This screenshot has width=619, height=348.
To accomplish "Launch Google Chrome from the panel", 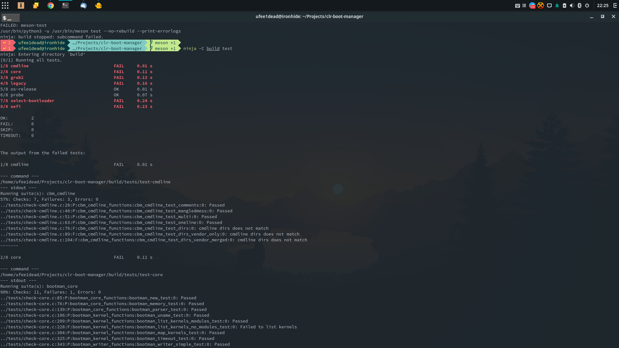I will 51,5.
